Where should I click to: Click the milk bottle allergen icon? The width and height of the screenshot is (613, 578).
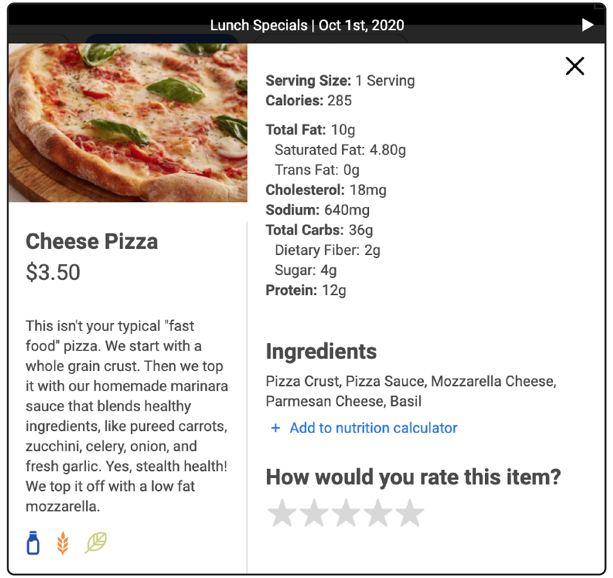pyautogui.click(x=33, y=543)
